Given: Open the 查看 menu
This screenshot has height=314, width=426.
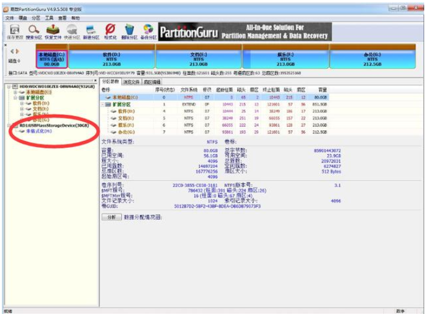Looking at the screenshot, I should point(62,18).
